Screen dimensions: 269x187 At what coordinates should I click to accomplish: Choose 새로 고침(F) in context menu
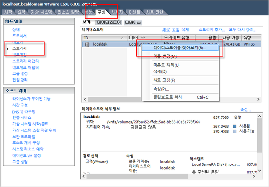(x=164, y=80)
